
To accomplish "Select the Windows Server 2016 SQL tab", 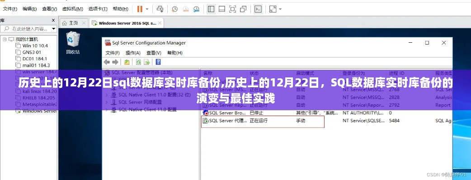I will coord(127,23).
